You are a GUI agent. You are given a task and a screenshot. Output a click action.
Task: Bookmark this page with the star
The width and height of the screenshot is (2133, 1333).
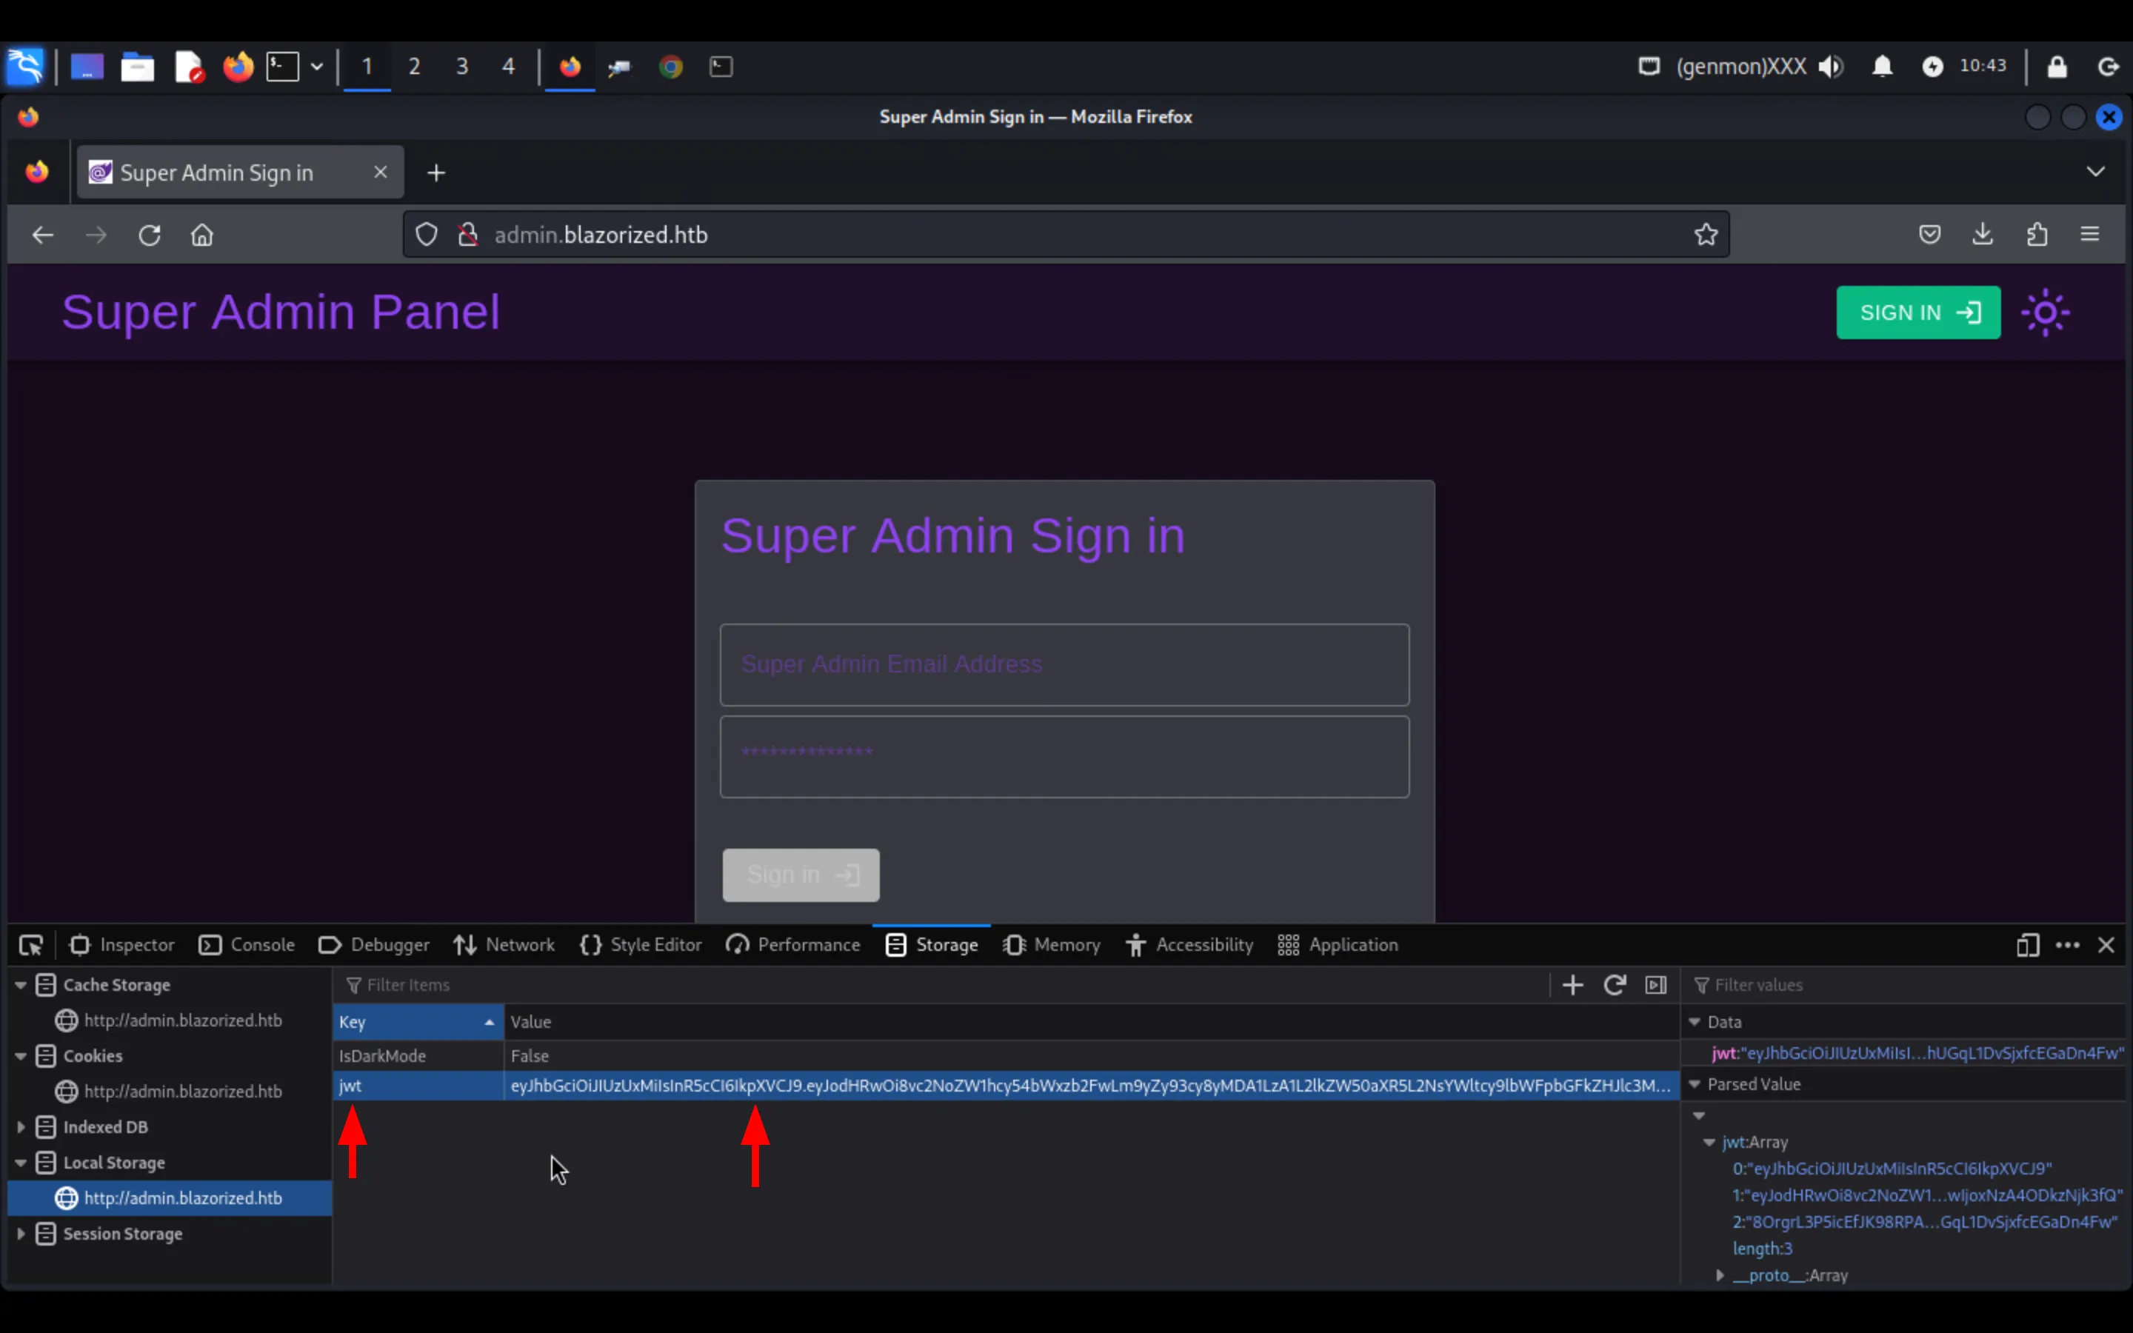pyautogui.click(x=1706, y=235)
